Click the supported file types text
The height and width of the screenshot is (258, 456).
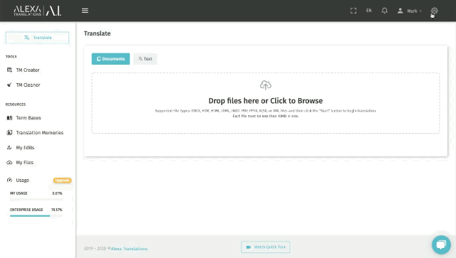point(266,113)
